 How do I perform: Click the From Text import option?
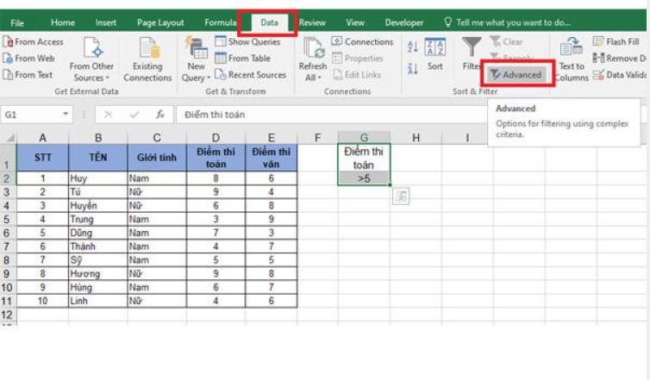pos(28,75)
